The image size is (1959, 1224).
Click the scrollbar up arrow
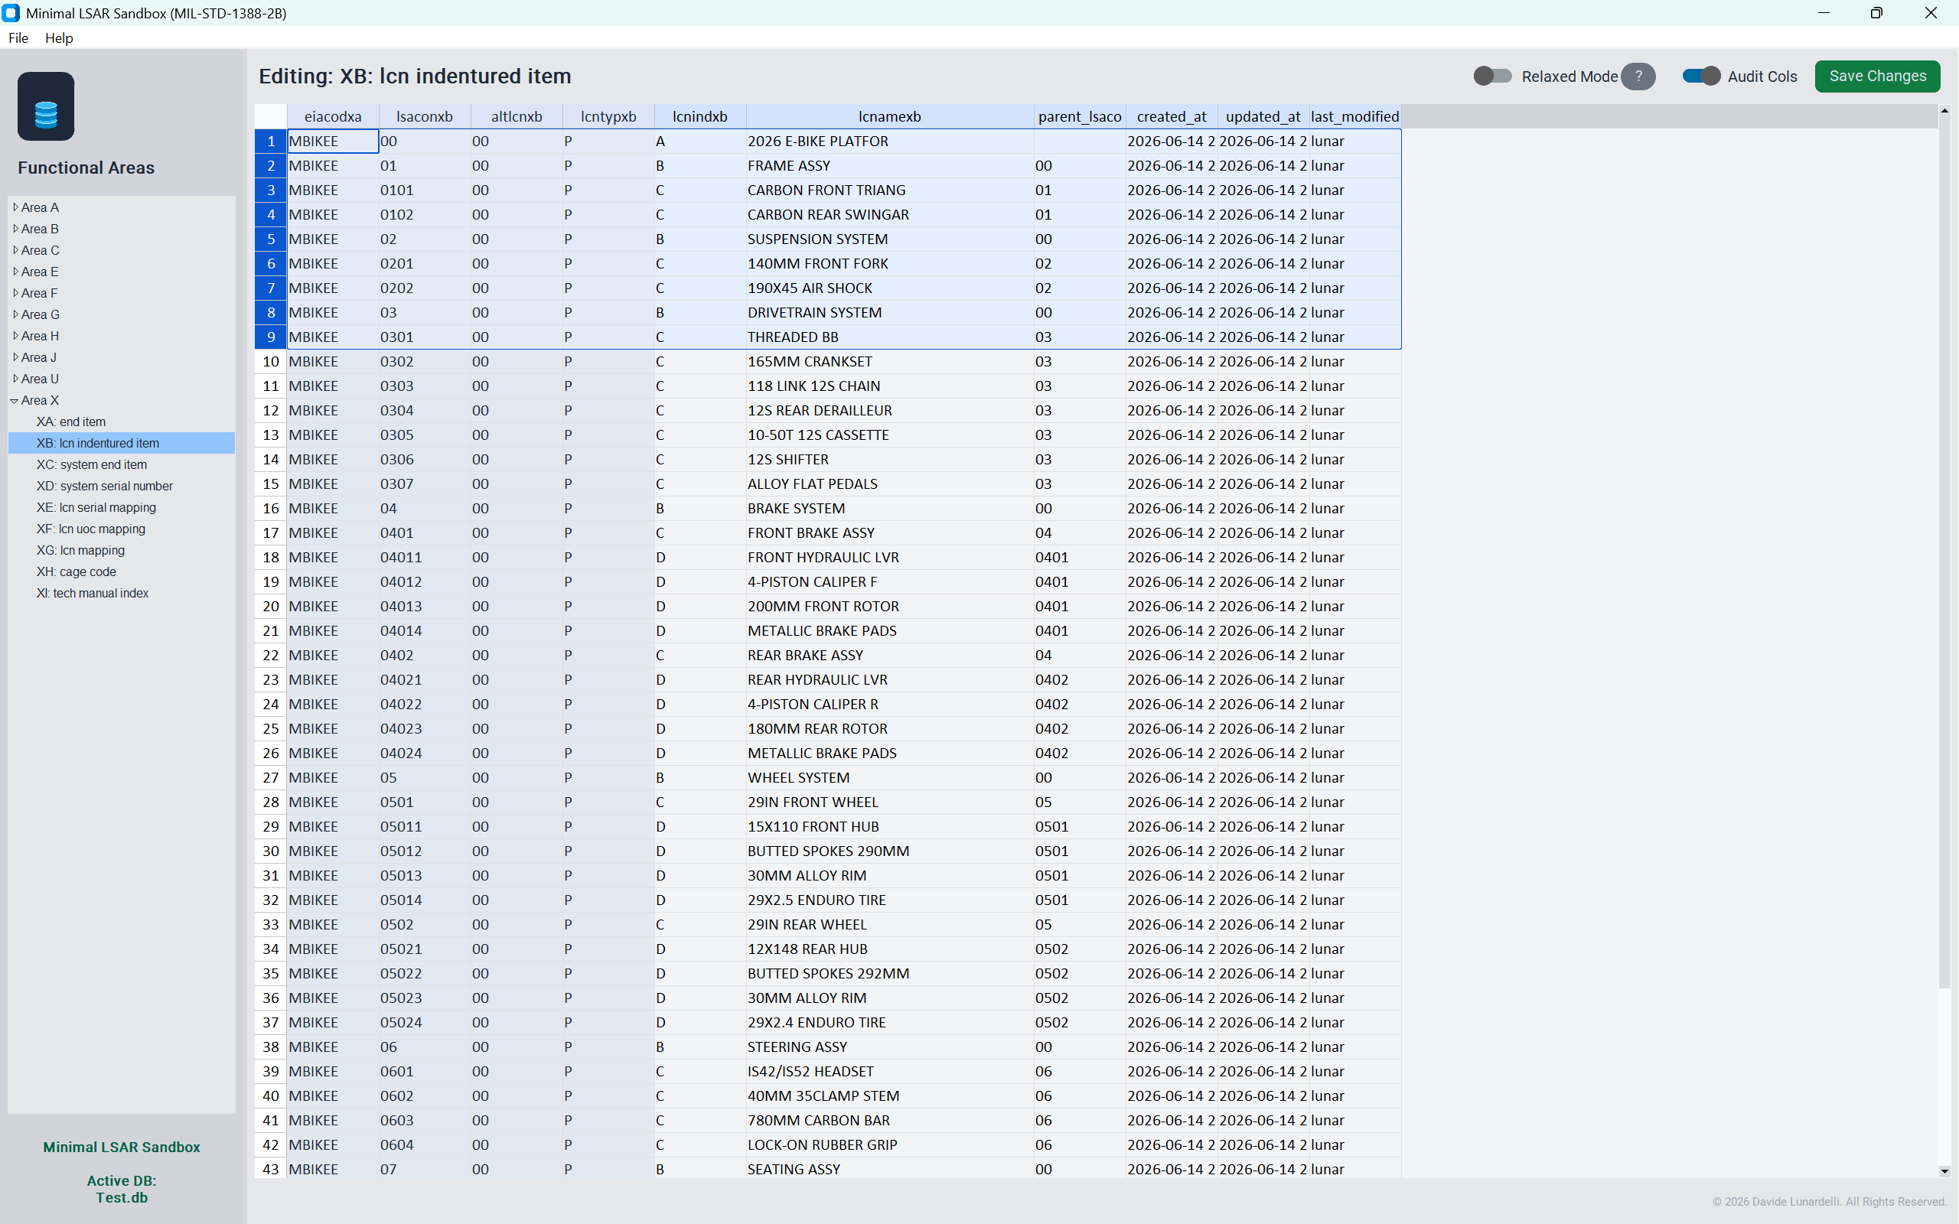[x=1944, y=111]
